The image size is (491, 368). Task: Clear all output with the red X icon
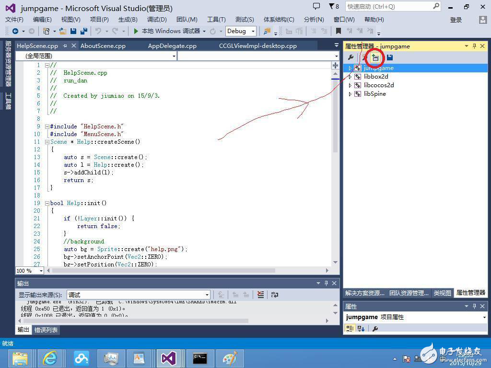[x=260, y=295]
